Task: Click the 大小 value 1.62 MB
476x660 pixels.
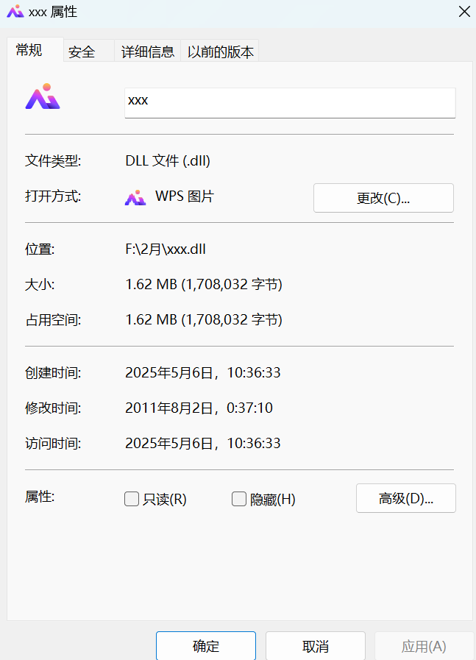Action: tap(204, 284)
